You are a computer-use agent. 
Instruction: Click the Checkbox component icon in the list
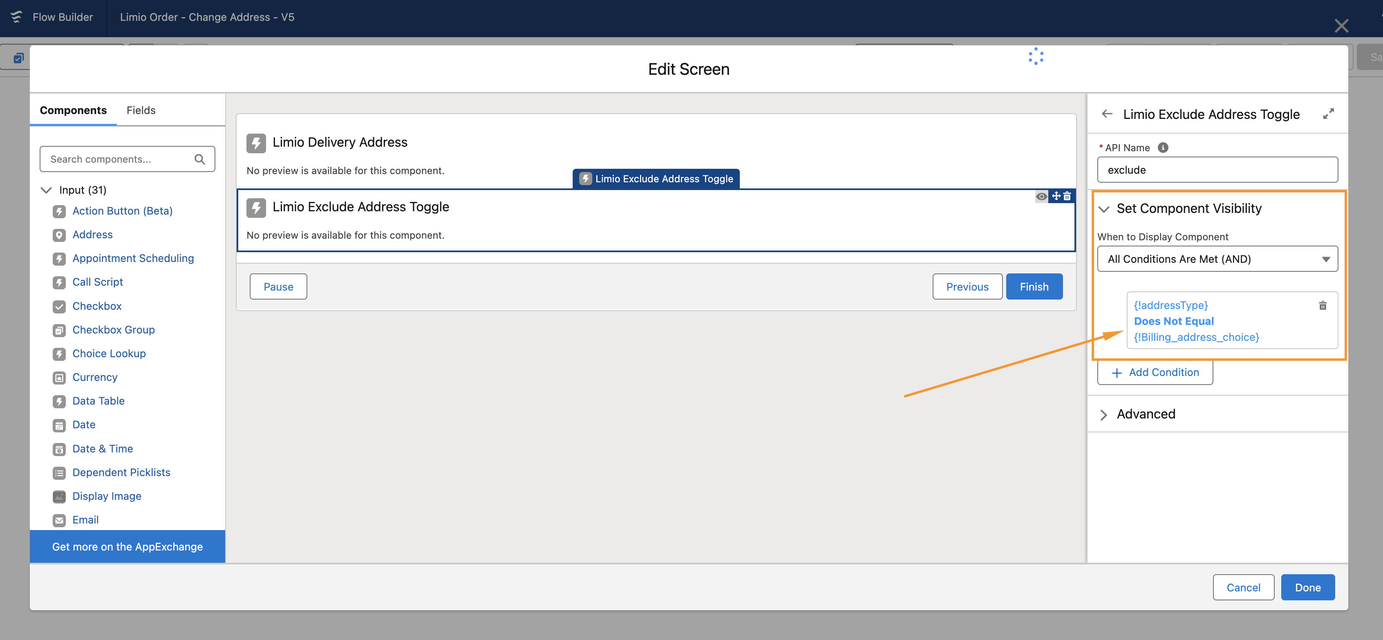click(x=59, y=307)
